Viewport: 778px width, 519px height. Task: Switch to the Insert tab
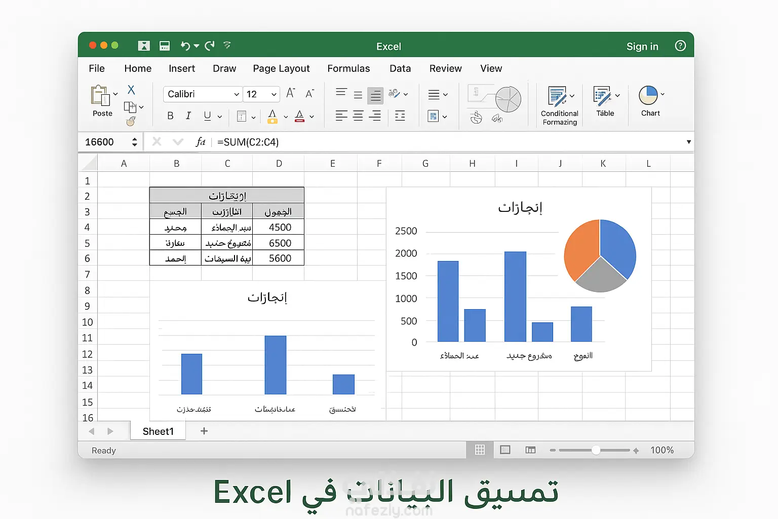click(182, 68)
